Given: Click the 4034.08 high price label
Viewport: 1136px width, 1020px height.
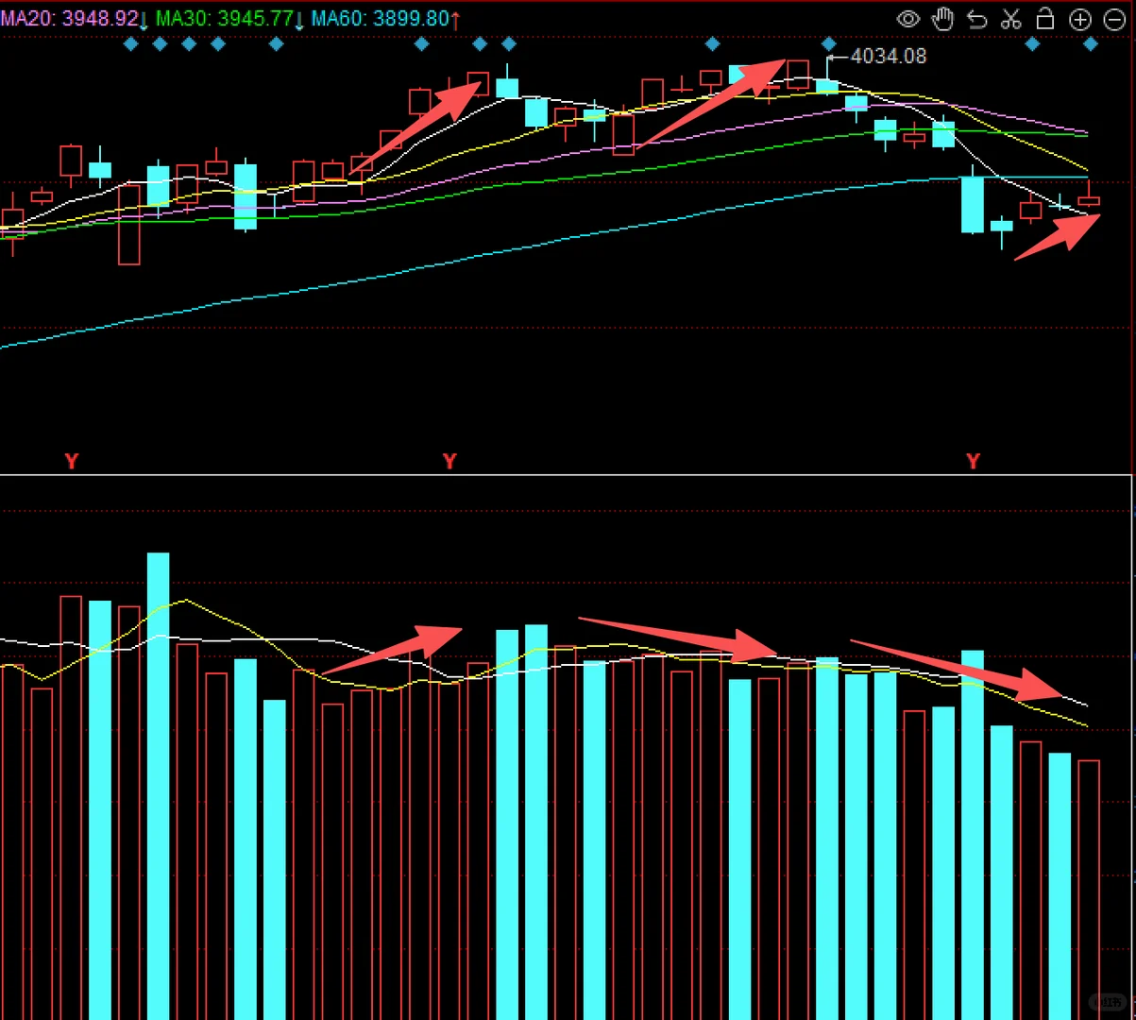Looking at the screenshot, I should coord(889,57).
